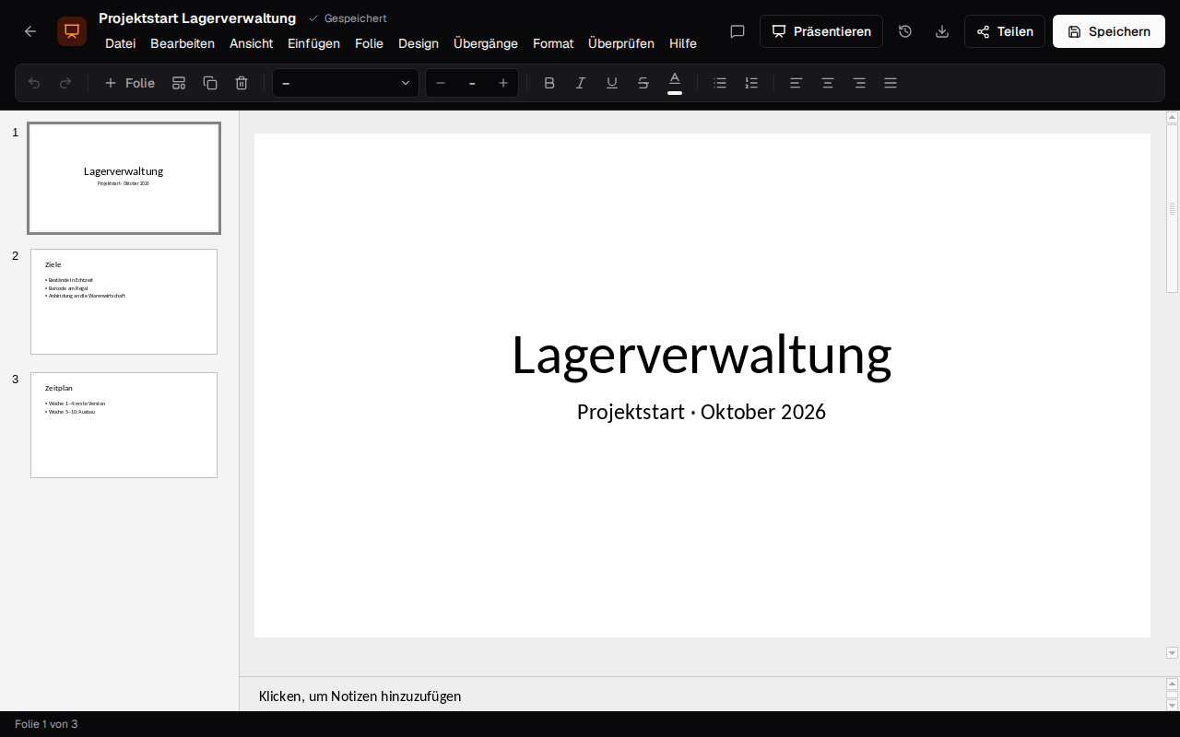This screenshot has width=1180, height=737.
Task: Click the notes field to add notes
Action: pyautogui.click(x=702, y=696)
